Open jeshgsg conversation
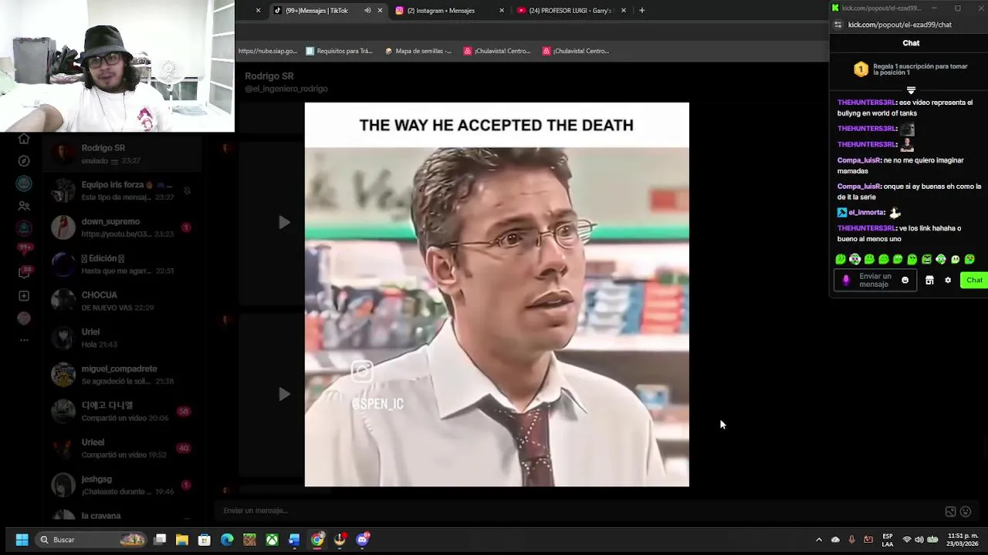The height and width of the screenshot is (555, 988). pyautogui.click(x=123, y=485)
